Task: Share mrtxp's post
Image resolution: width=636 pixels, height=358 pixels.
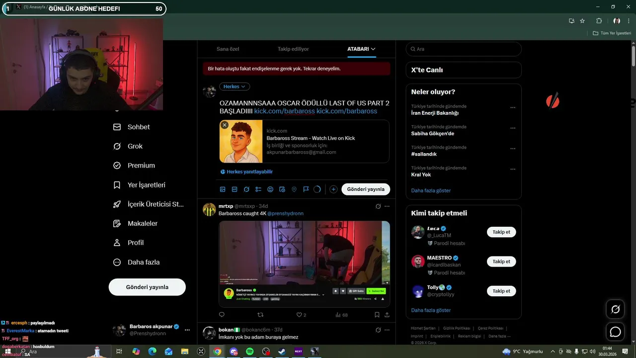Action: [x=387, y=315]
